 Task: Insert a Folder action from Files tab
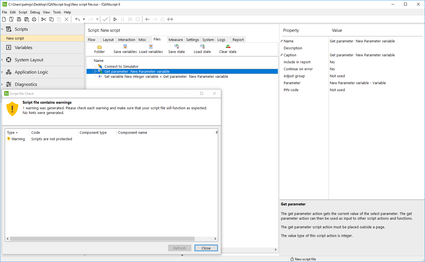99,49
